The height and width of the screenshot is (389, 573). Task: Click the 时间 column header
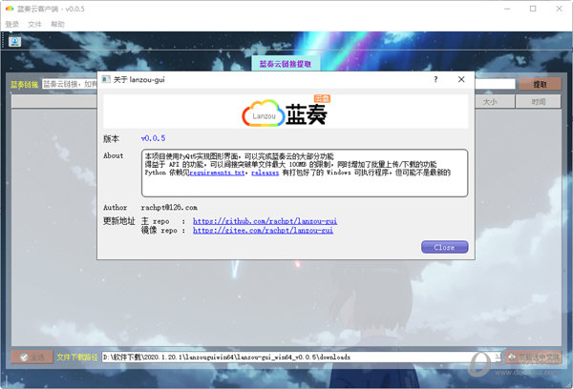click(x=539, y=102)
